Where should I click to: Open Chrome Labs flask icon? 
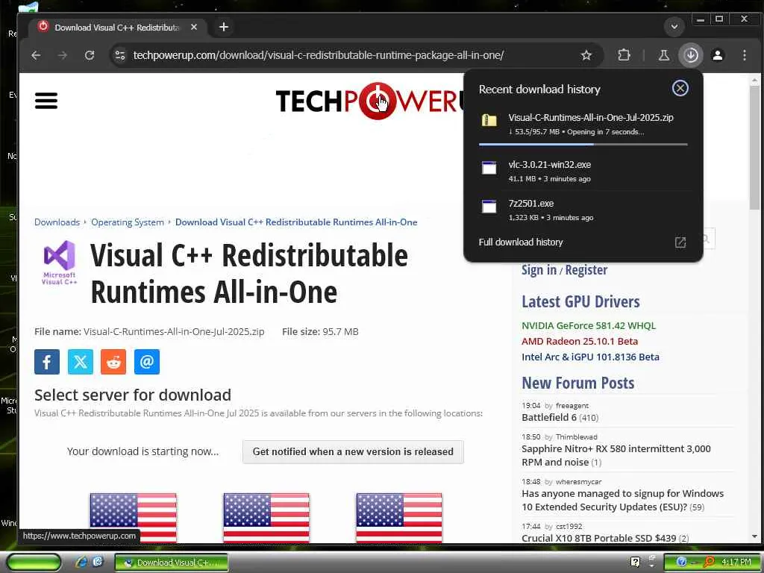tap(663, 55)
